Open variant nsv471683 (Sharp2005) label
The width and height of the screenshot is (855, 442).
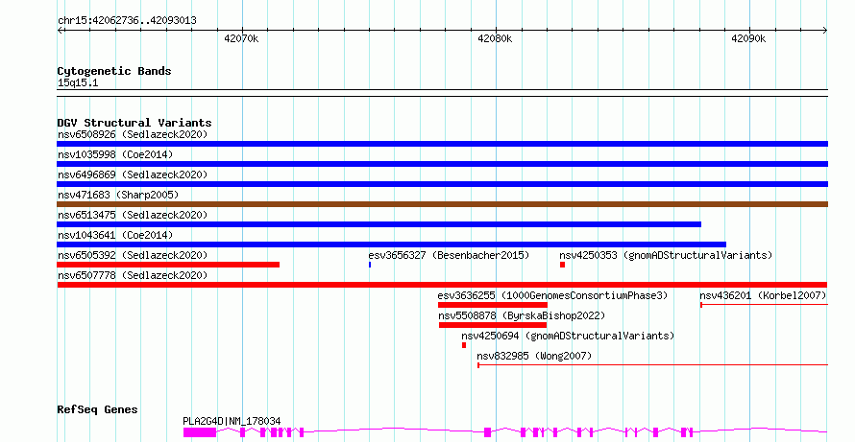(118, 195)
